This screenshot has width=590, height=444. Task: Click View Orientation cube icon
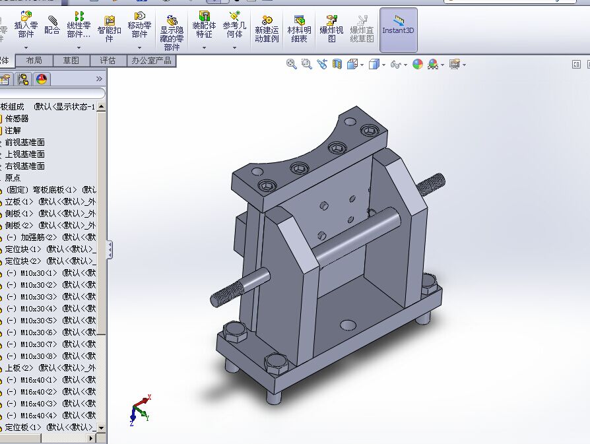[x=352, y=65]
